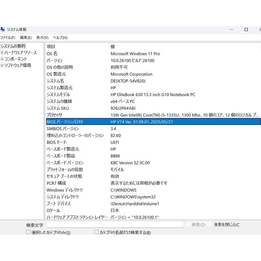Screen dimensions: 261x261
Task: Open the 表示(V) menu
Action: coord(42,38)
